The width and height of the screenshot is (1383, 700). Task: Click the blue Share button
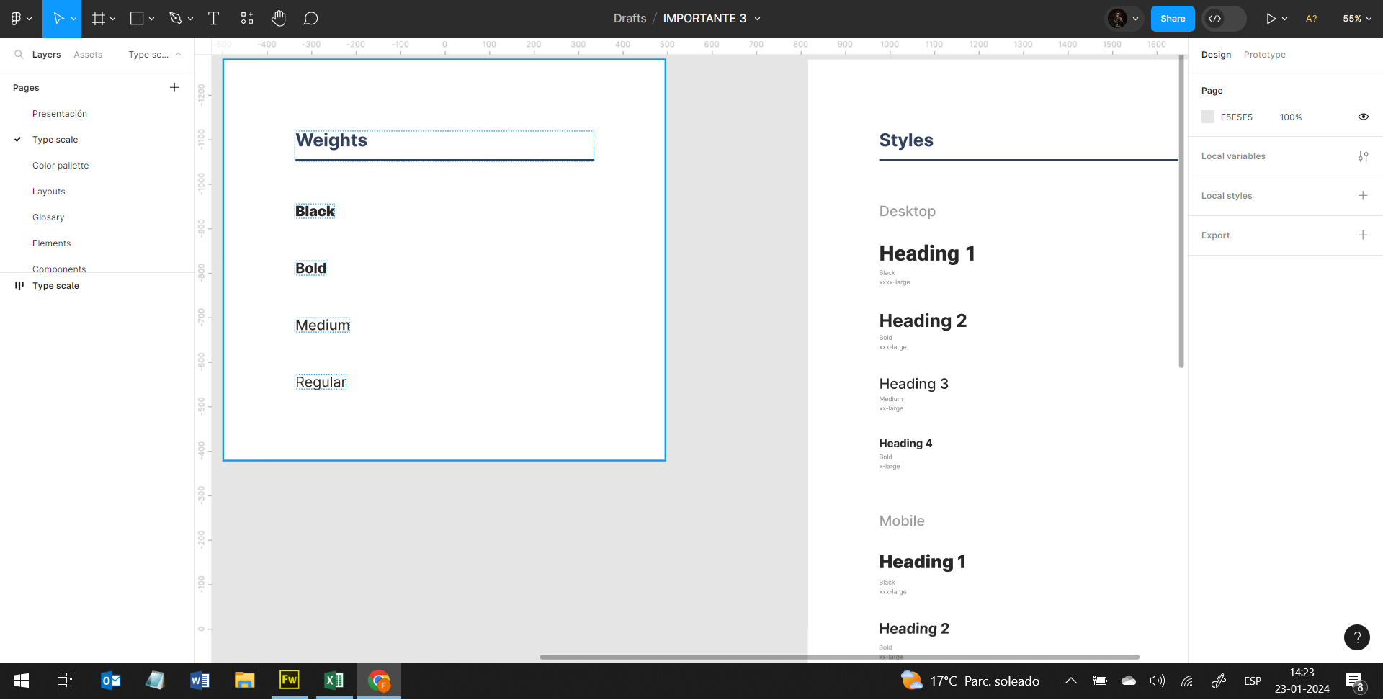coord(1172,19)
